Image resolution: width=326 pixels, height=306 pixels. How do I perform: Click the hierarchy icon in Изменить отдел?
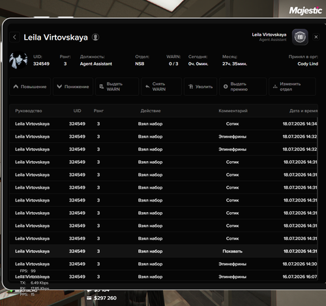coord(275,87)
